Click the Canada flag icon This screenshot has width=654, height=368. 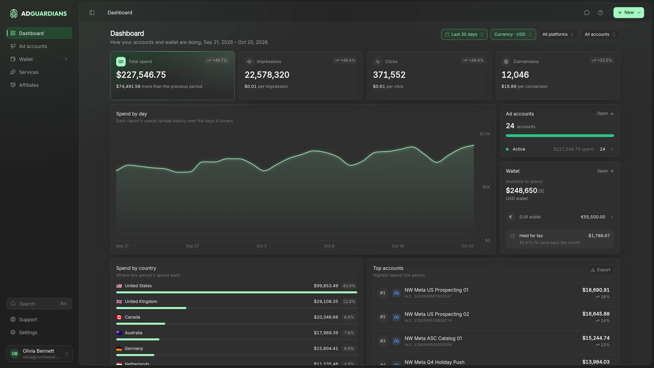click(119, 317)
